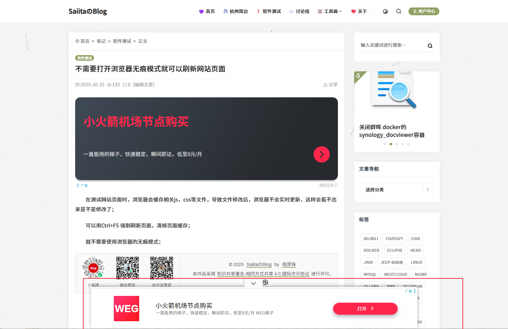Screen dimensions: 508x329
Task: Toggle dark mode via the theme icon
Action: [385, 11]
